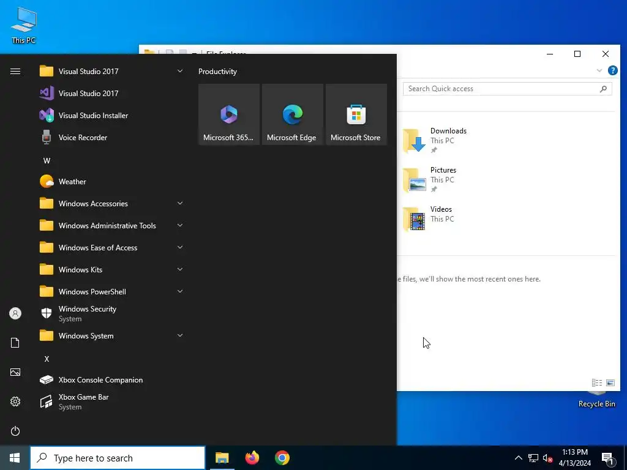The width and height of the screenshot is (627, 470).
Task: Launch Google Chrome from taskbar
Action: click(x=282, y=458)
